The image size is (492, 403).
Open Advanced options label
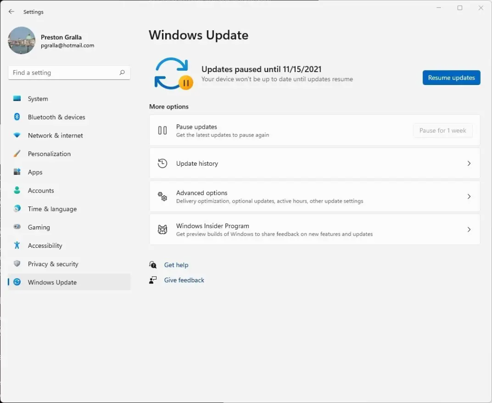point(202,193)
